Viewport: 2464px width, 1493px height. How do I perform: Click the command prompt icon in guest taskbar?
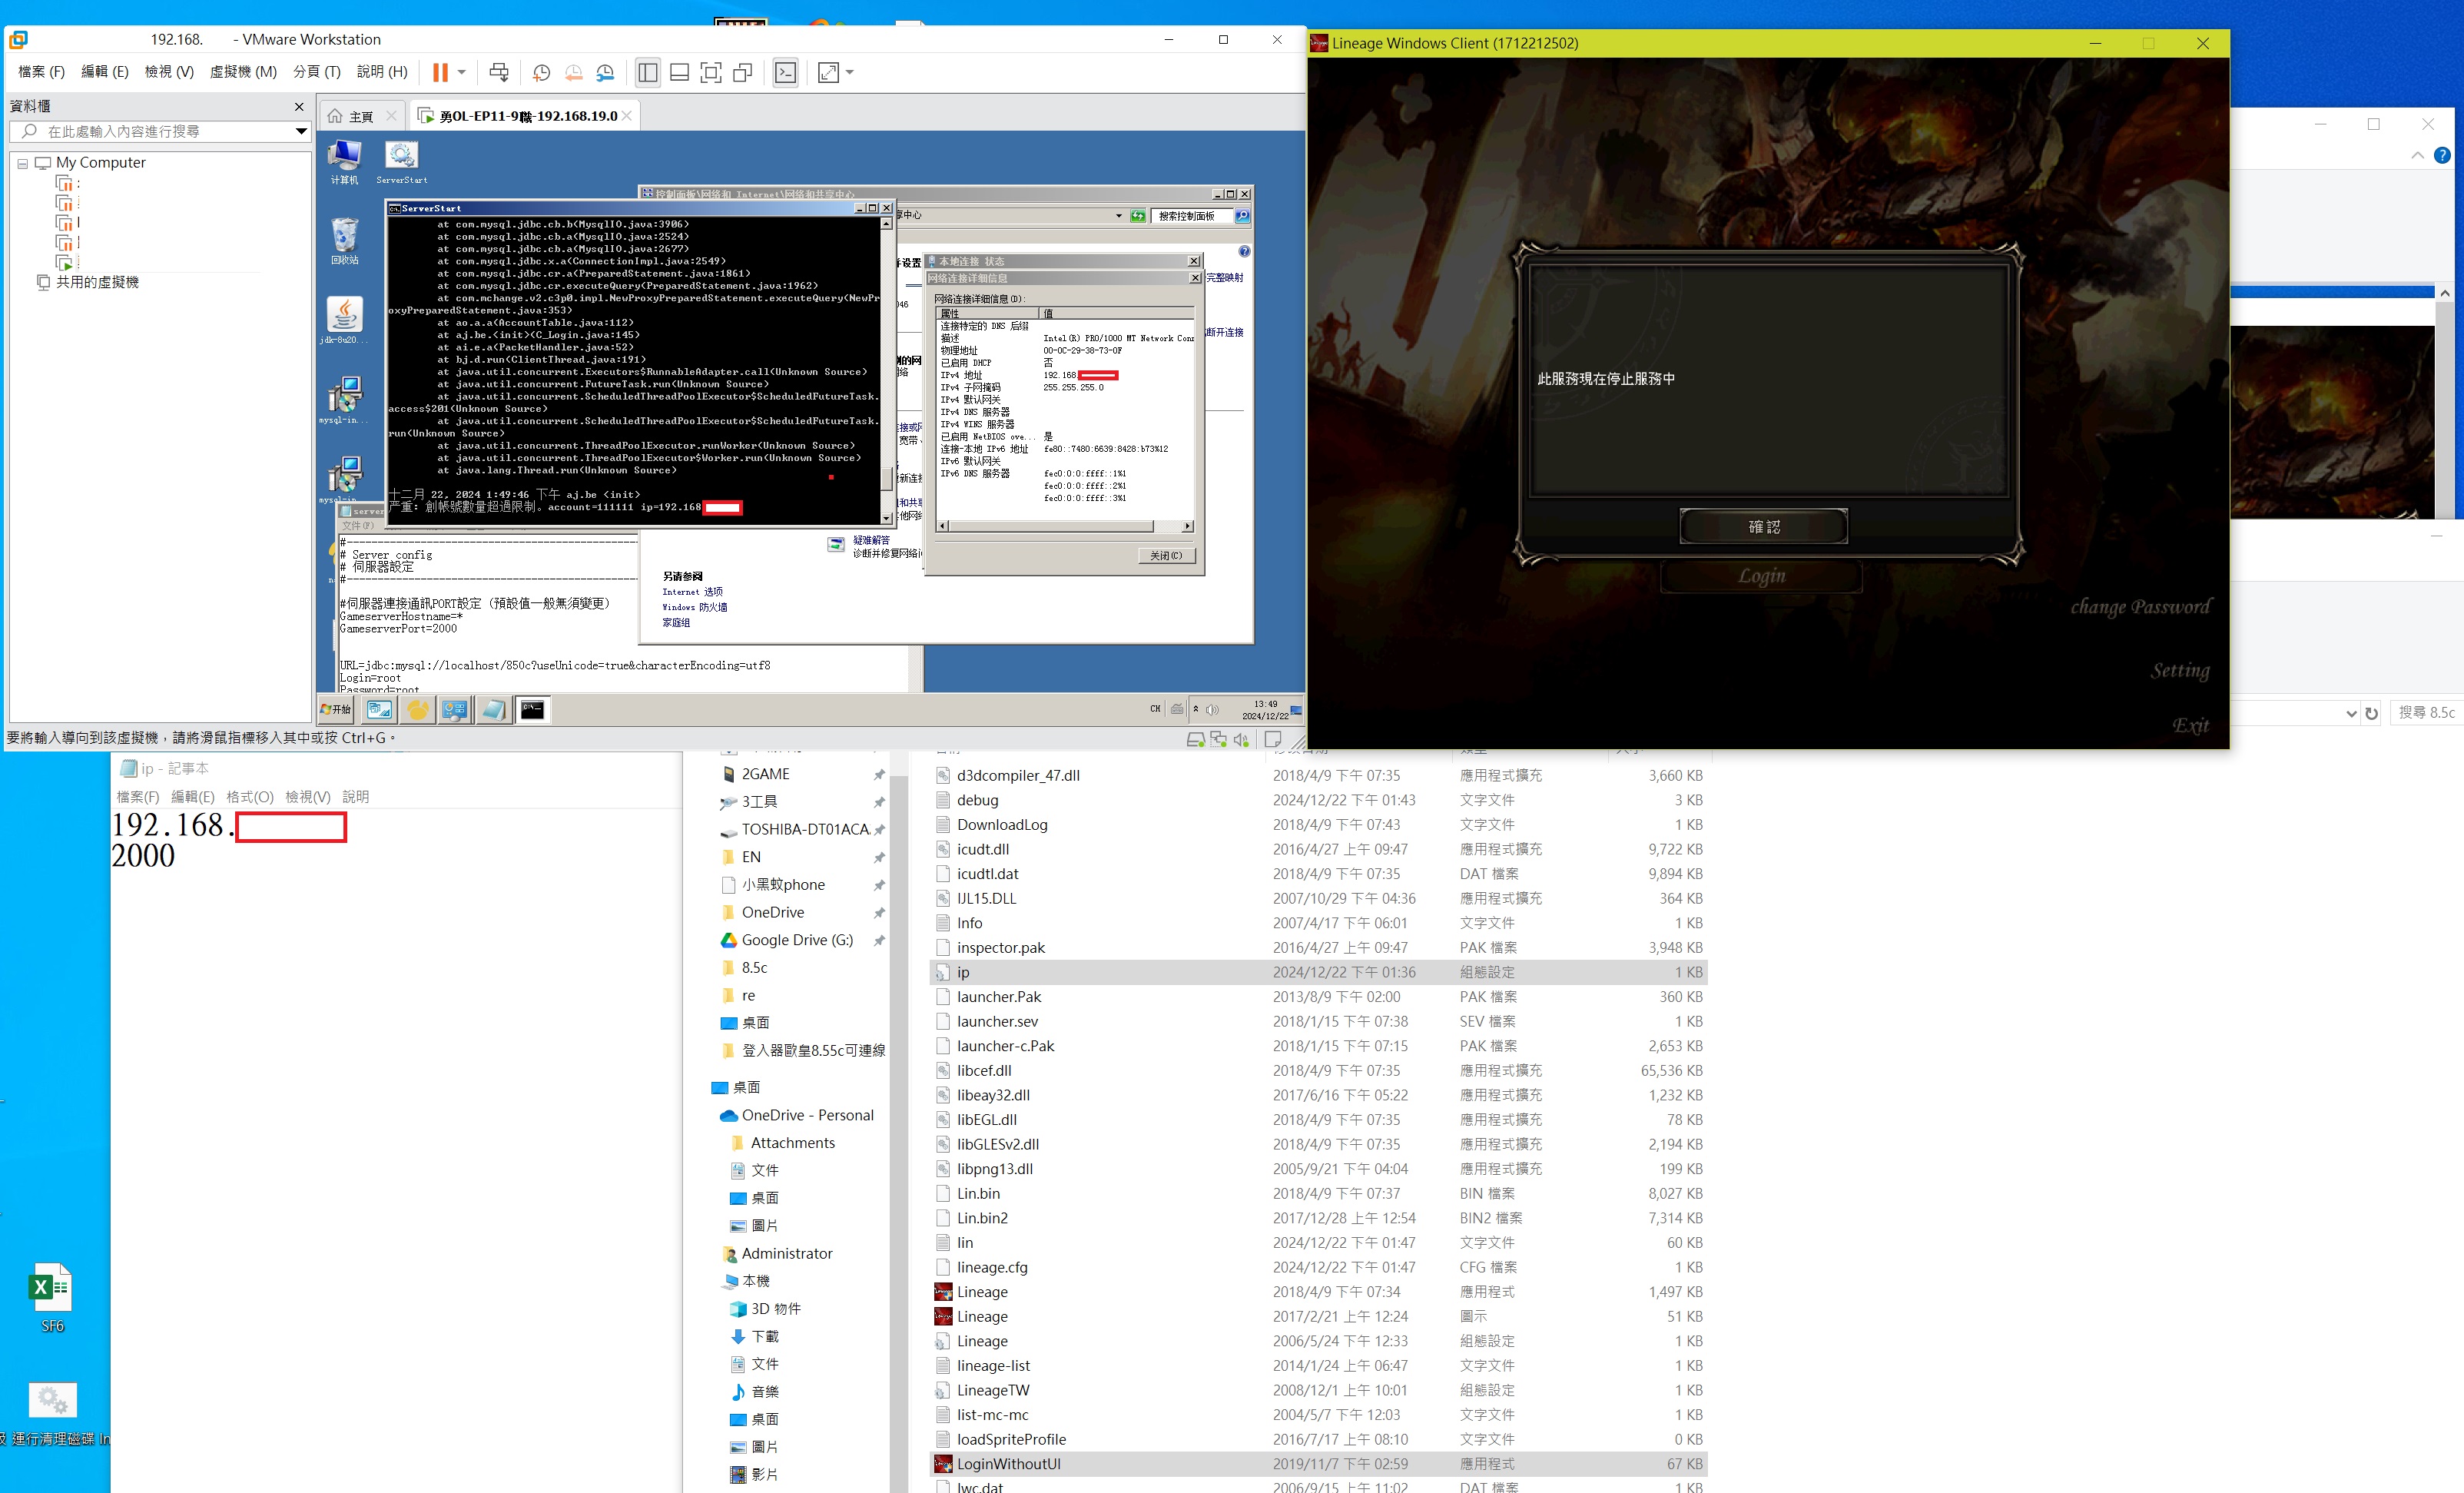click(533, 710)
